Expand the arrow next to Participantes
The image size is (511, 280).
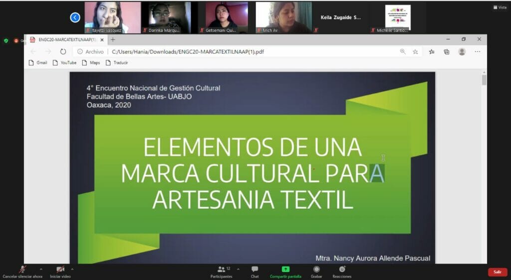click(x=238, y=269)
